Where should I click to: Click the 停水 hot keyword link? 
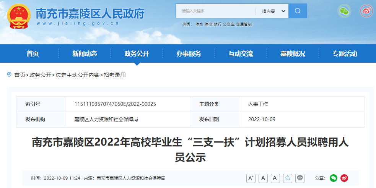tap(199, 24)
